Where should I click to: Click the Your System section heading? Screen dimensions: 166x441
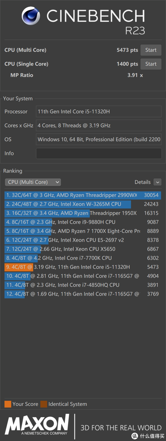tap(18, 99)
